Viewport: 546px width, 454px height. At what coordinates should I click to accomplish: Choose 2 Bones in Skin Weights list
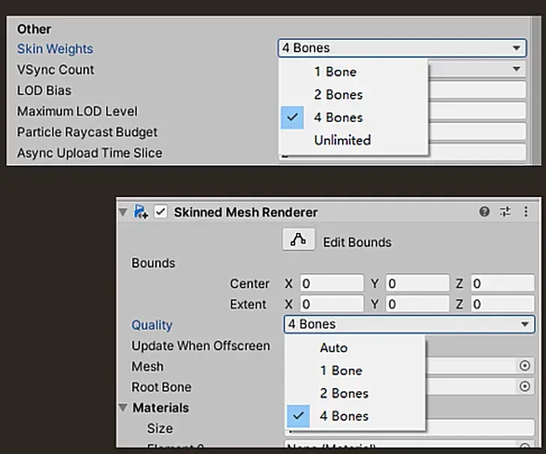coord(338,94)
